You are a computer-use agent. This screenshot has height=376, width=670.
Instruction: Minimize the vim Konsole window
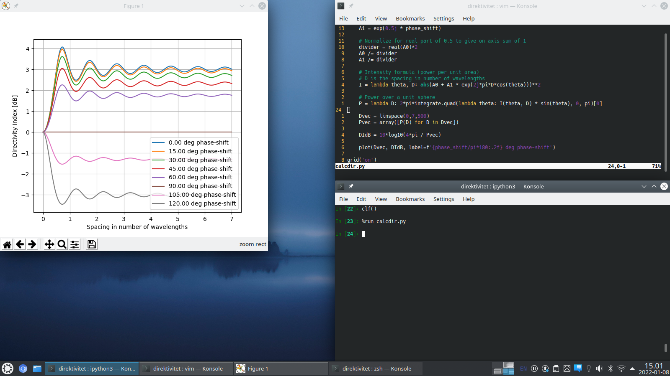[644, 6]
